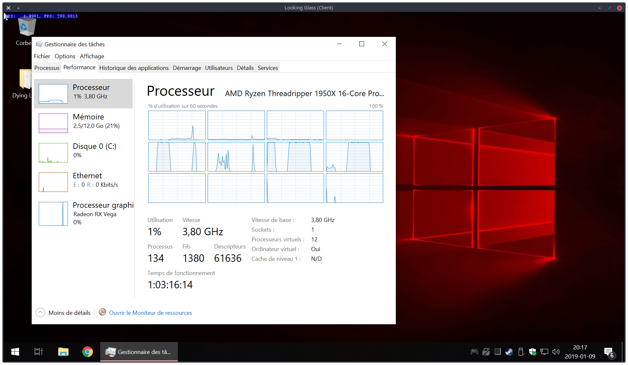
Task: Click the Fils value 1380
Action: pos(193,258)
